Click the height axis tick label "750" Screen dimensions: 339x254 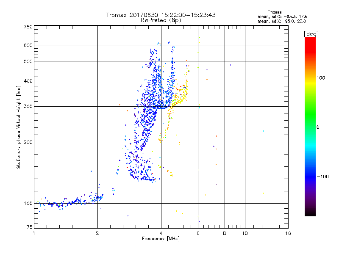tap(28, 27)
